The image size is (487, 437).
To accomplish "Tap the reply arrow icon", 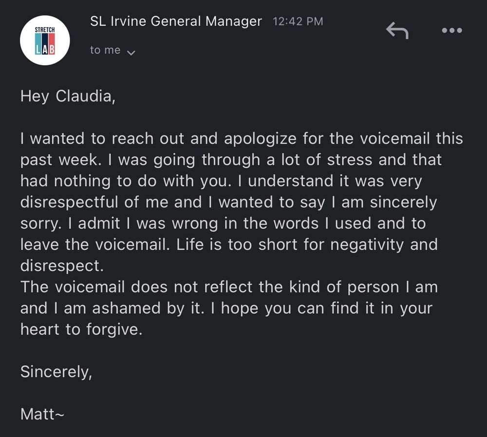I will coord(397,31).
